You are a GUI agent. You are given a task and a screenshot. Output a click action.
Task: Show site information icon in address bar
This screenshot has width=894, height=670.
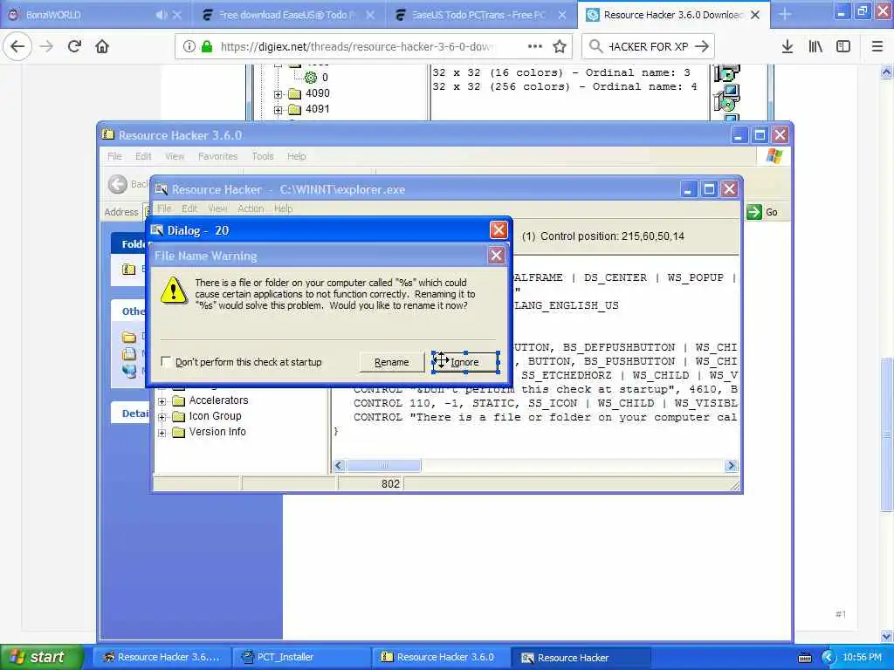click(x=189, y=46)
